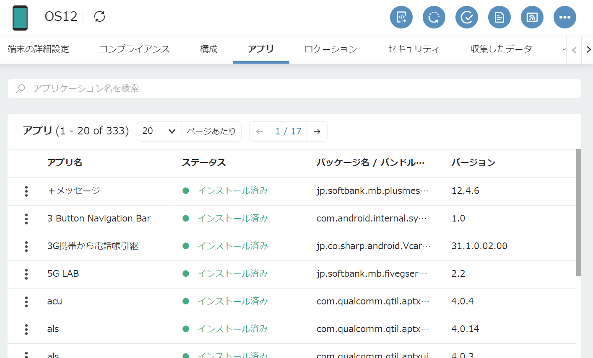Image resolution: width=593 pixels, height=358 pixels.
Task: Click version 4.0.14
Action: click(465, 329)
